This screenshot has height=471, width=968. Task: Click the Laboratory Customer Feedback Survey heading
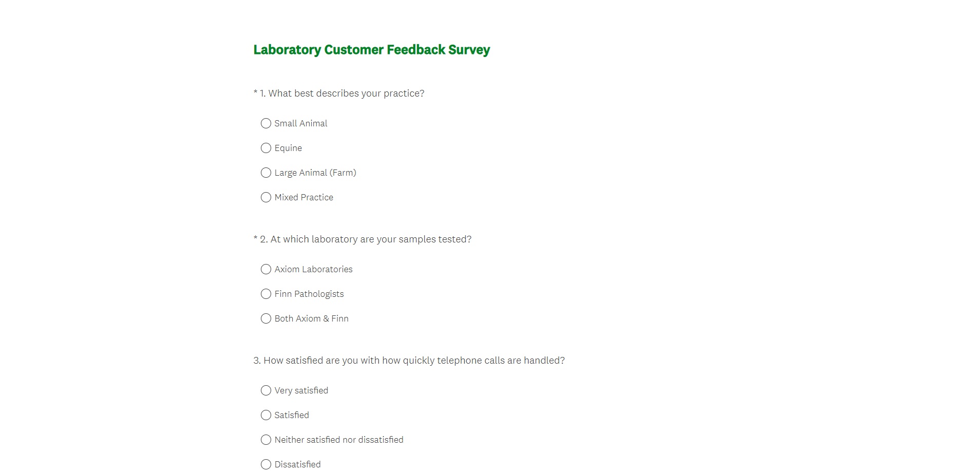pyautogui.click(x=371, y=50)
